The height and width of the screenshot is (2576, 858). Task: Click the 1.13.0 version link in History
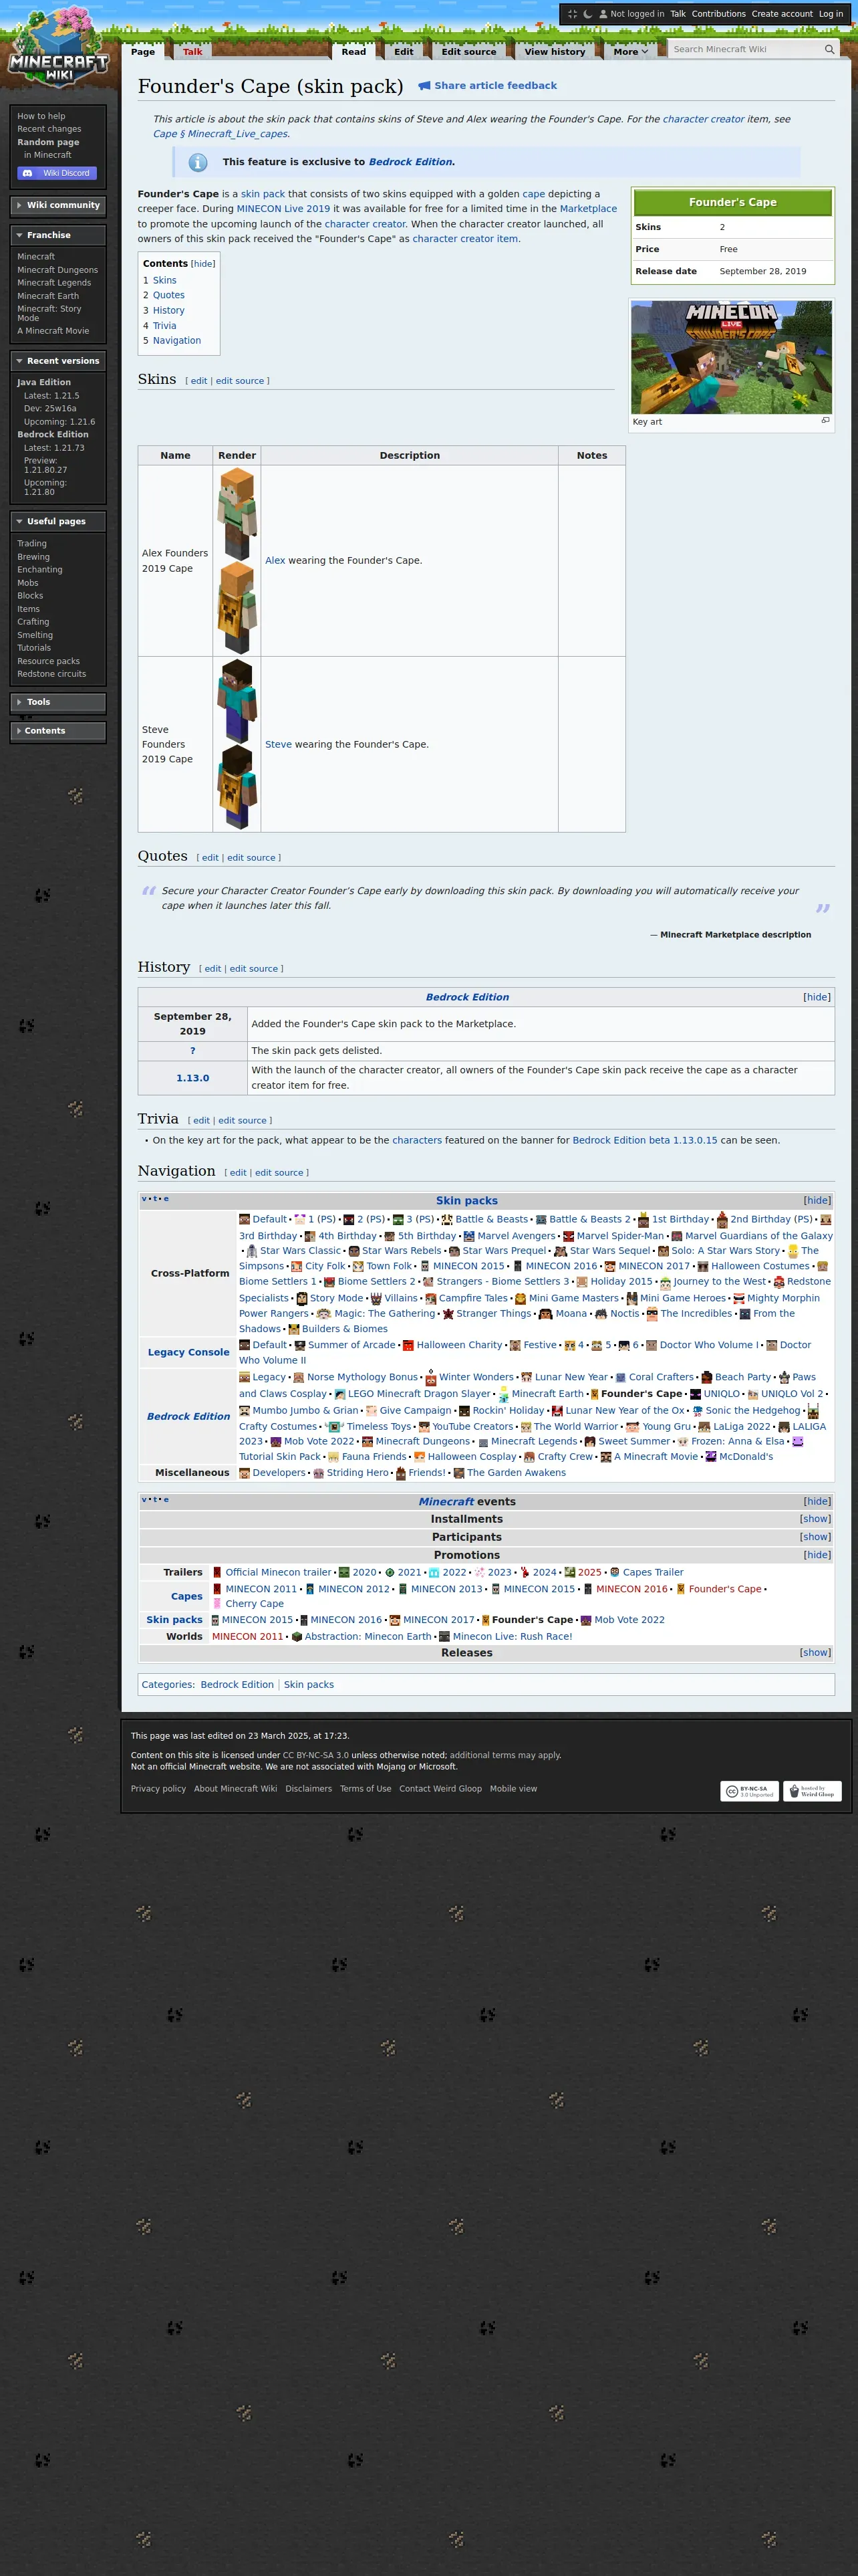pyautogui.click(x=192, y=1078)
